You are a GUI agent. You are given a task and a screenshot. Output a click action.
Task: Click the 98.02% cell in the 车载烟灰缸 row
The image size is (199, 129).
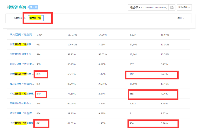coord(103,54)
